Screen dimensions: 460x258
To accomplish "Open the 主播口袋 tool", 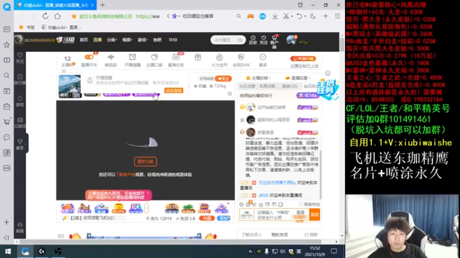I will [154, 60].
